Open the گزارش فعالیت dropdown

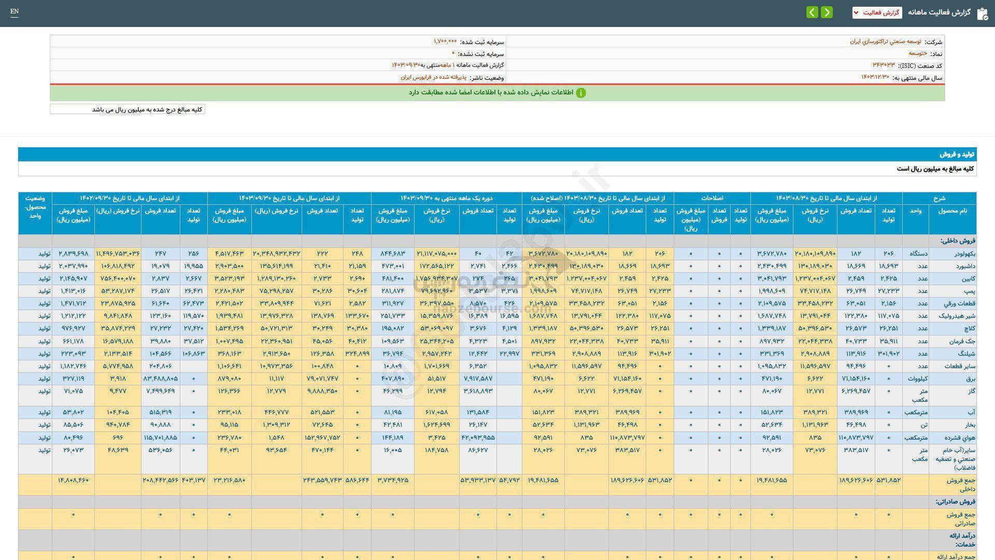(x=877, y=12)
